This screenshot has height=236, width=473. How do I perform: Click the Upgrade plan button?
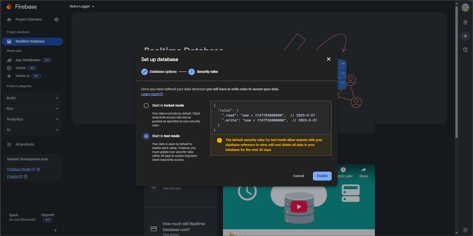48,217
